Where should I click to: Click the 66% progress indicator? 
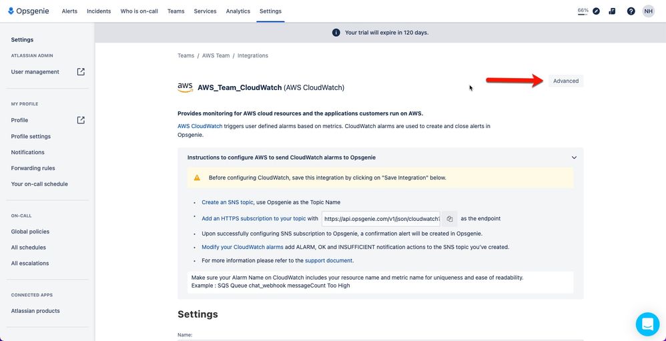583,11
